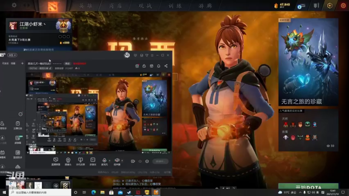Viewport: 349px width, 196px height.
Task: Open Dota mail notifications icon
Action: pyautogui.click(x=301, y=6)
